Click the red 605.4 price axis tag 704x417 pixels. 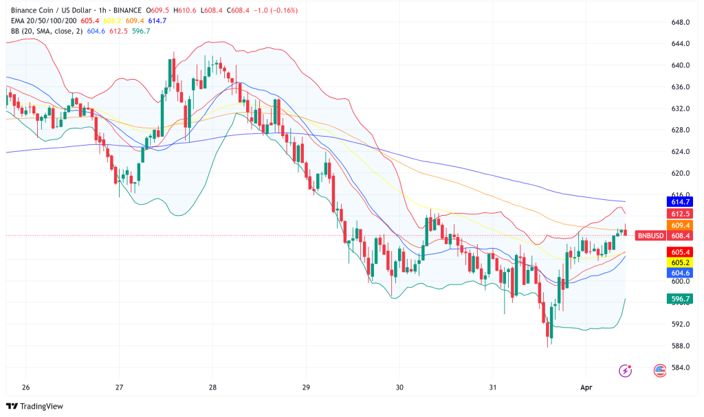coord(680,252)
